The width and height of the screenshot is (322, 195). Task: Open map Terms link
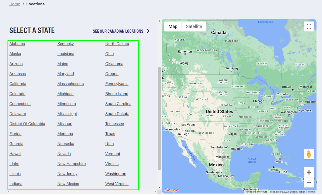coord(311,192)
